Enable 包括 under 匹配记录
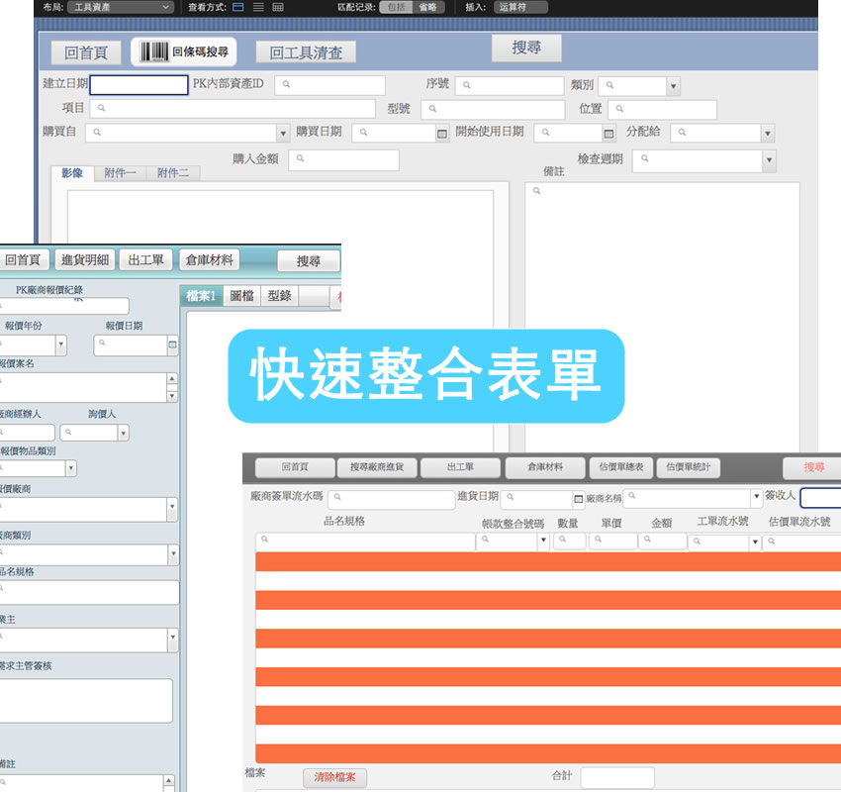Image resolution: width=841 pixels, height=792 pixels. (397, 7)
